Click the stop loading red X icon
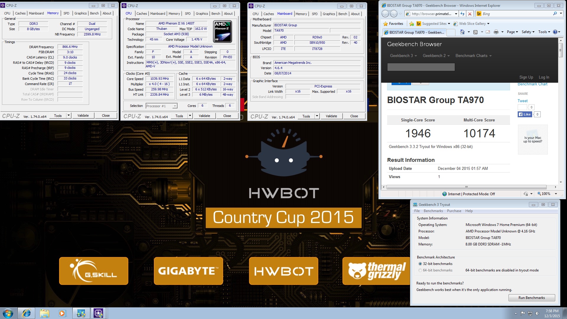This screenshot has width=567, height=319. [x=470, y=14]
